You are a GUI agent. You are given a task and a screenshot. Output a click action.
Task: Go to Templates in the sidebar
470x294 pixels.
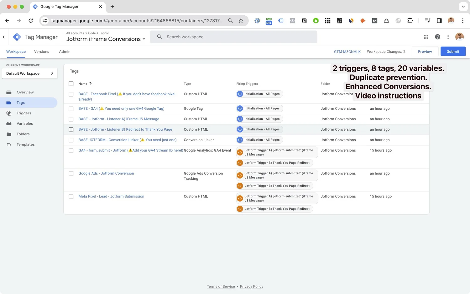coord(25,144)
